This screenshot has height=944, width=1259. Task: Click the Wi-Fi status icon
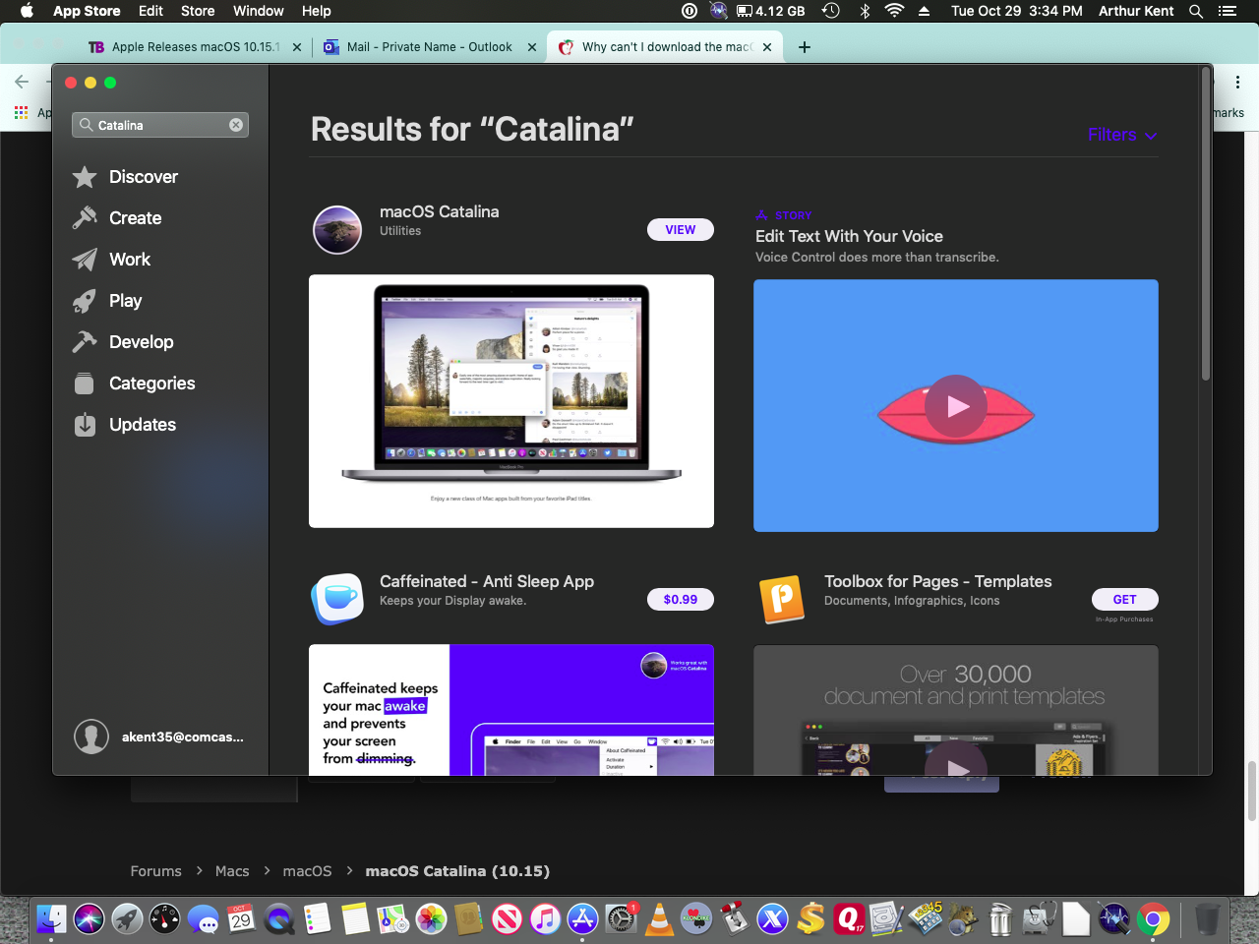click(894, 11)
